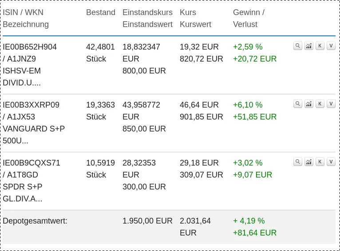This screenshot has width=340, height=251.
Task: Open chart icon for SPDR S+P GL.DIV row
Action: coord(309,162)
